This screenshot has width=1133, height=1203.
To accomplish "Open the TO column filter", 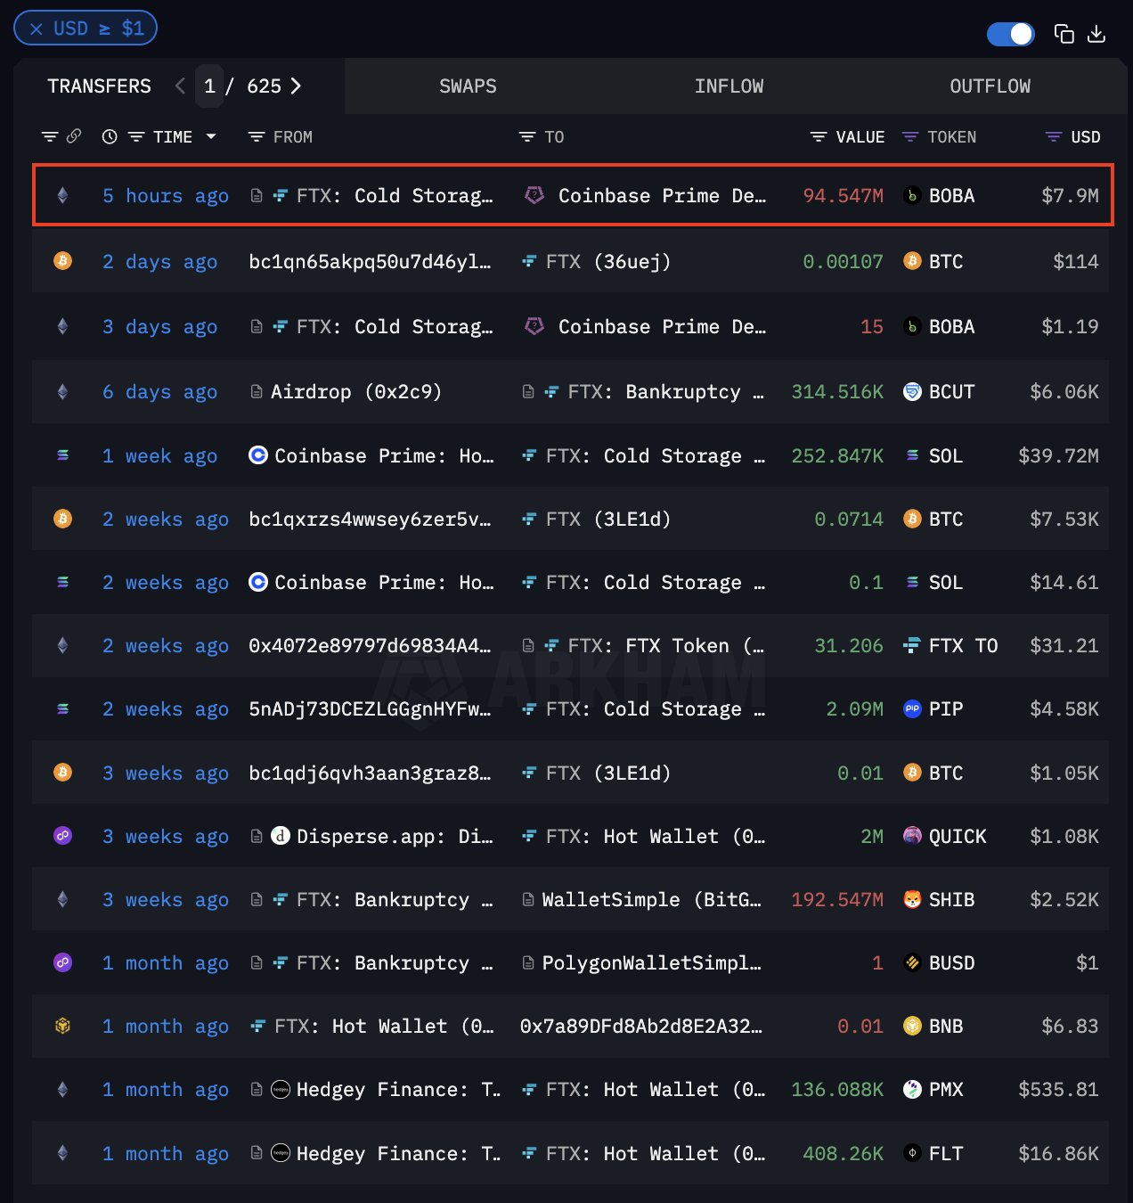I will coord(527,136).
